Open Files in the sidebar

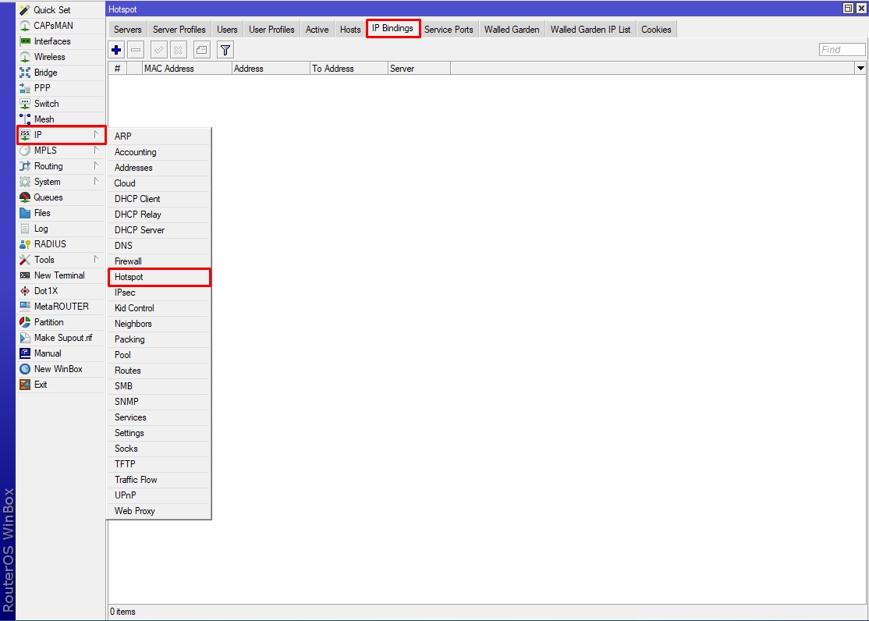tap(60, 212)
